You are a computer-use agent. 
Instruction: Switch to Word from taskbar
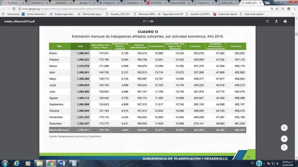[62, 163]
